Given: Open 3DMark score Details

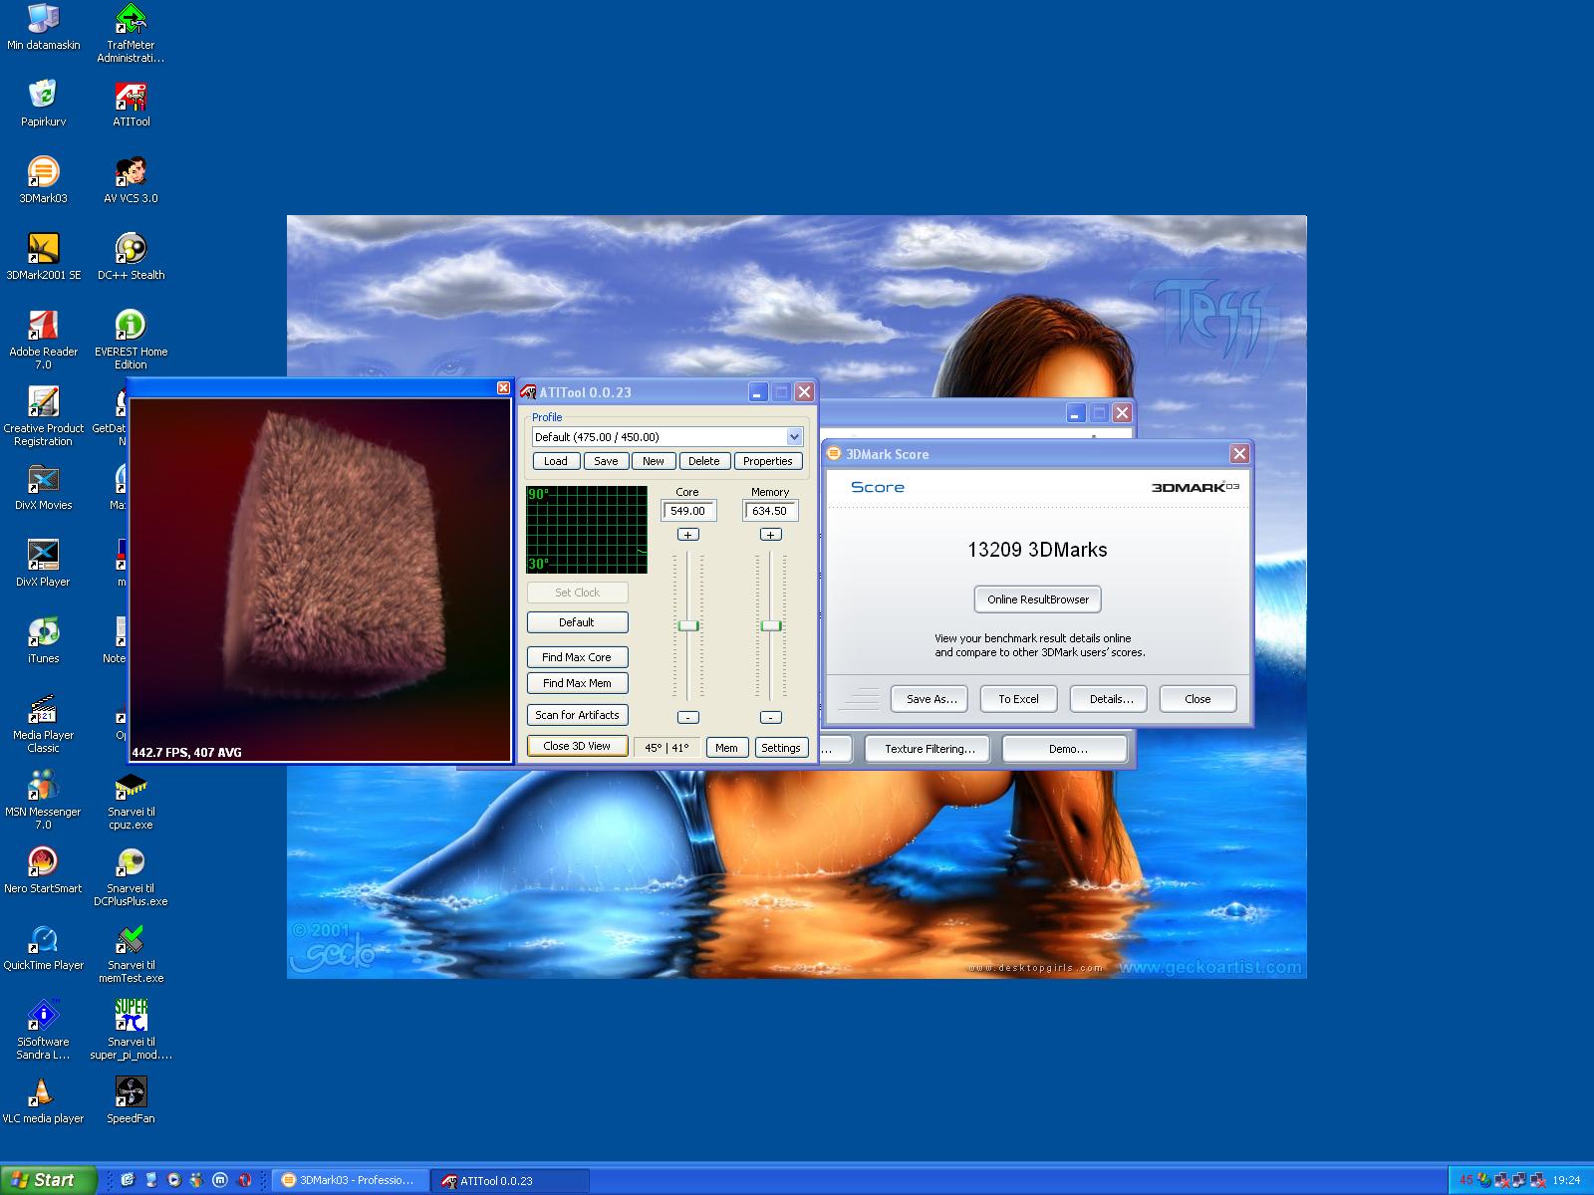Looking at the screenshot, I should pos(1110,699).
